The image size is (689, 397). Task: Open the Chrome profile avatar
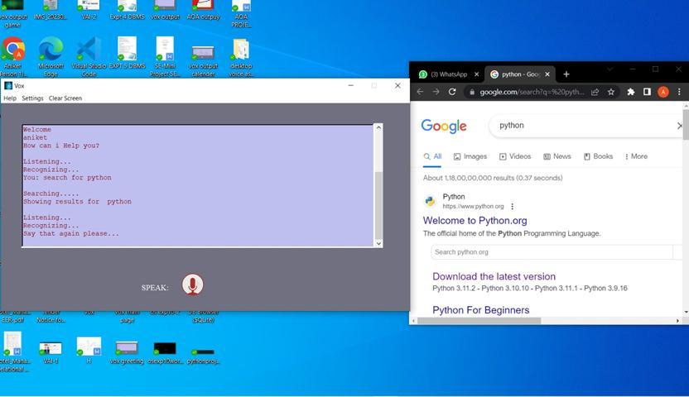tap(663, 92)
